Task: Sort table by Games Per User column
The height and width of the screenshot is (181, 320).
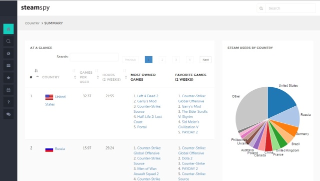Action: click(x=86, y=77)
